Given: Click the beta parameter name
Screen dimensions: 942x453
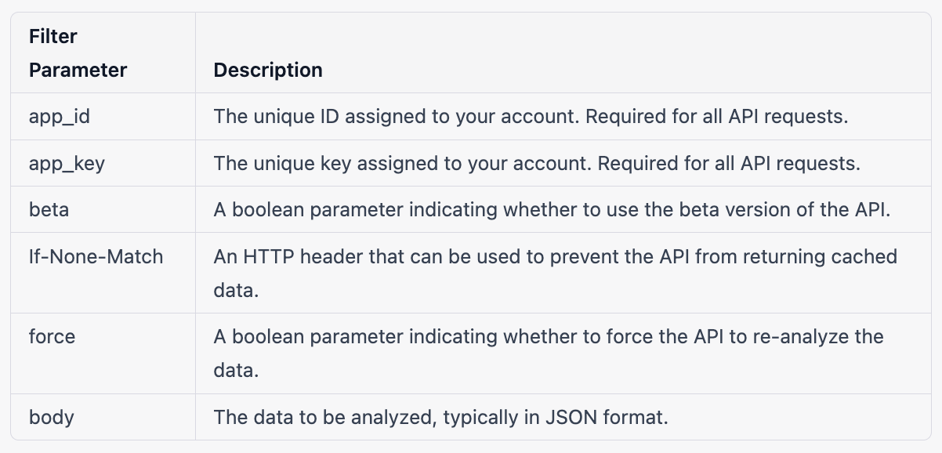Looking at the screenshot, I should click(49, 209).
